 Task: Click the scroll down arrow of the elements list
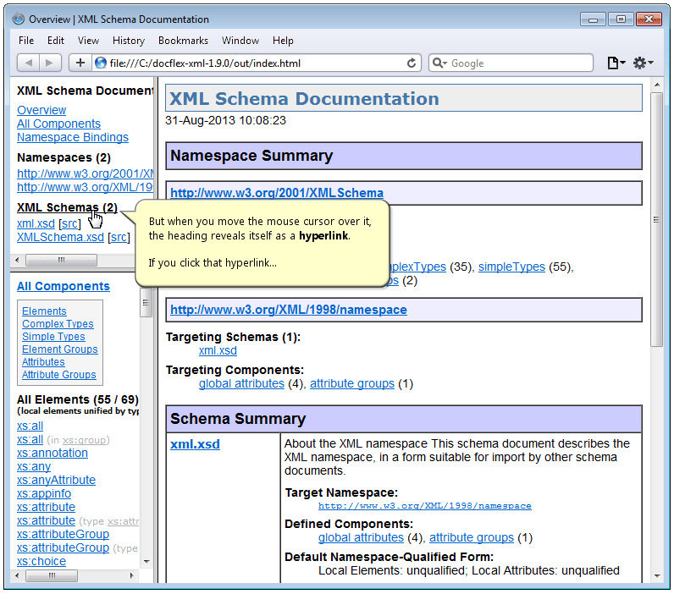tap(146, 561)
